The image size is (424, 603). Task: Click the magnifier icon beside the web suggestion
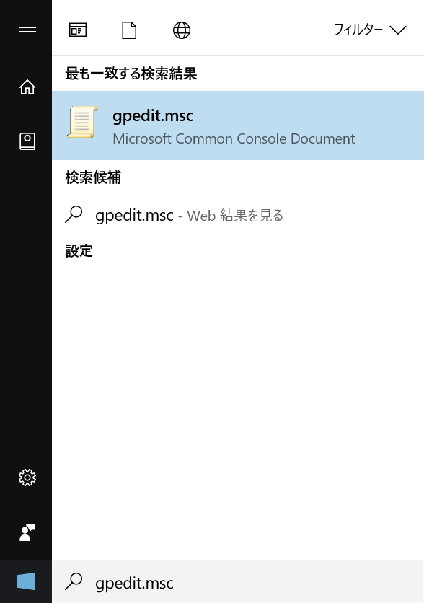click(x=74, y=215)
